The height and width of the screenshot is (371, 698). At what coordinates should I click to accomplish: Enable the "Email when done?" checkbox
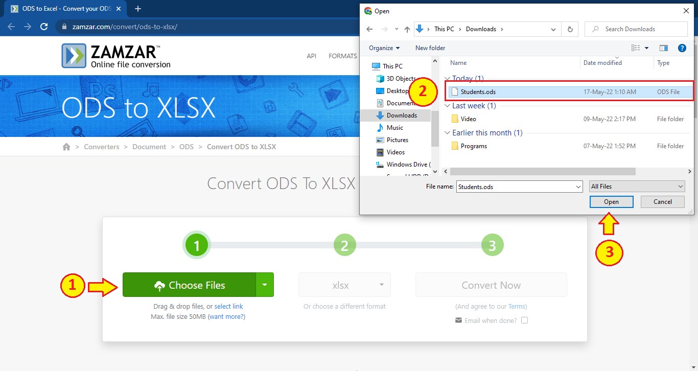point(525,320)
